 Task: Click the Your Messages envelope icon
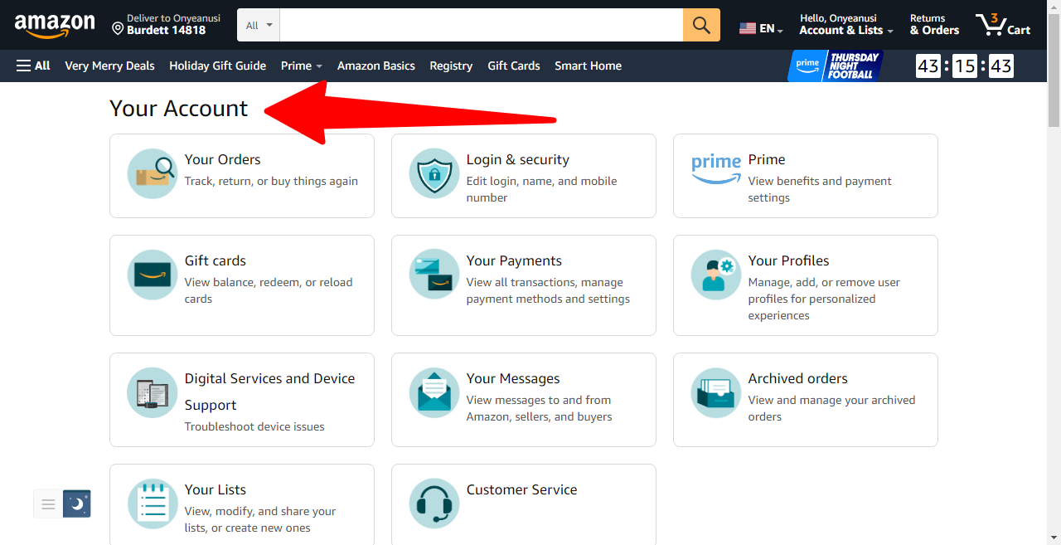tap(434, 392)
